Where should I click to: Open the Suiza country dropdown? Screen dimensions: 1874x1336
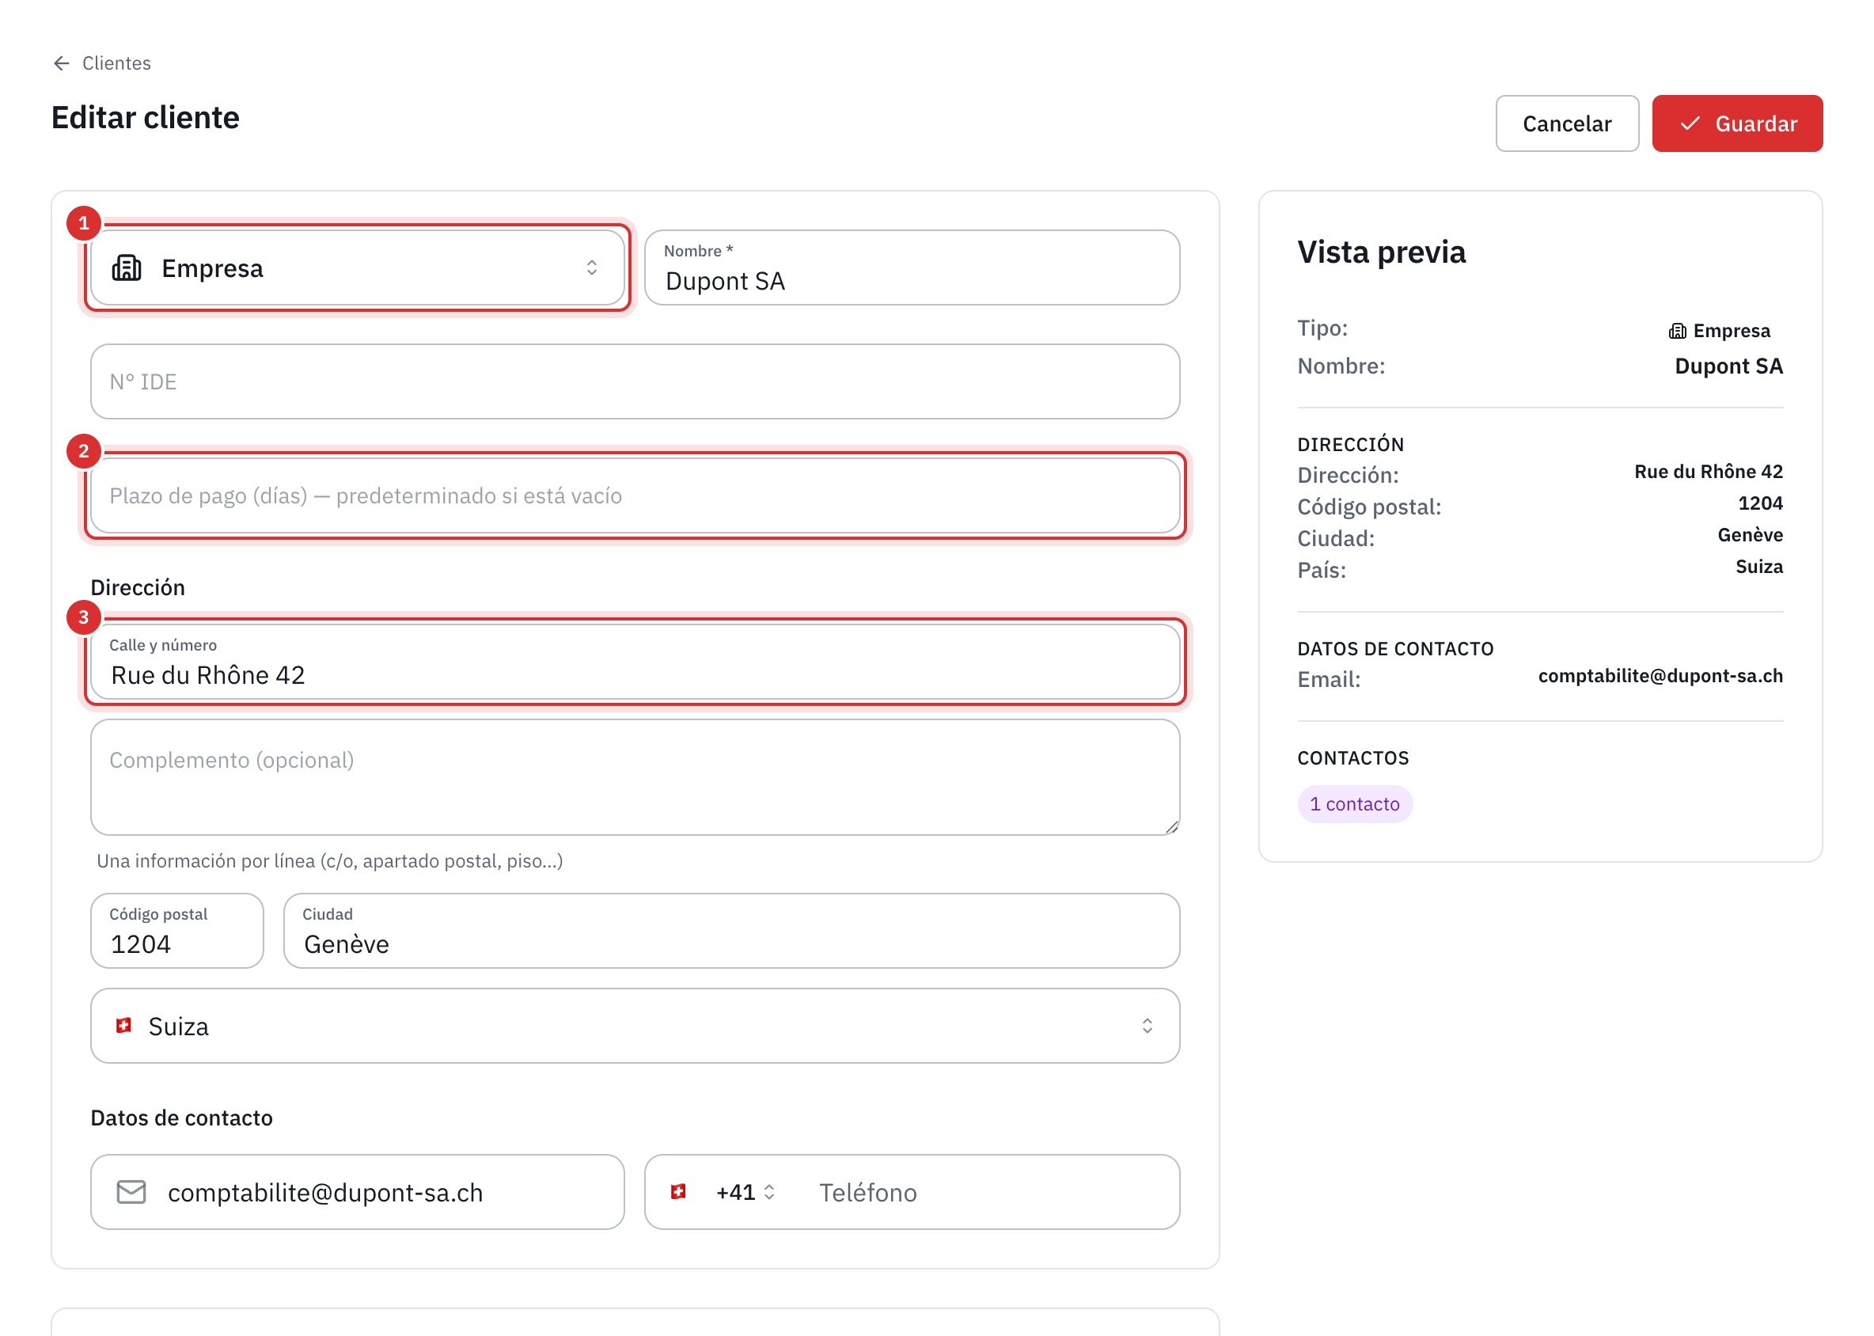tap(635, 1027)
